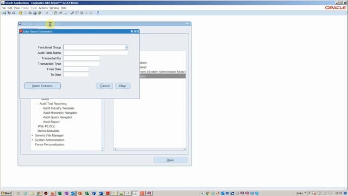Click the Window Help question mark icon
The image size is (348, 196).
pos(98,13)
